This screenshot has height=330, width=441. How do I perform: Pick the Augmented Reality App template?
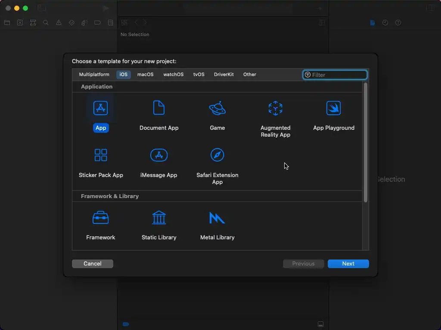tap(275, 119)
